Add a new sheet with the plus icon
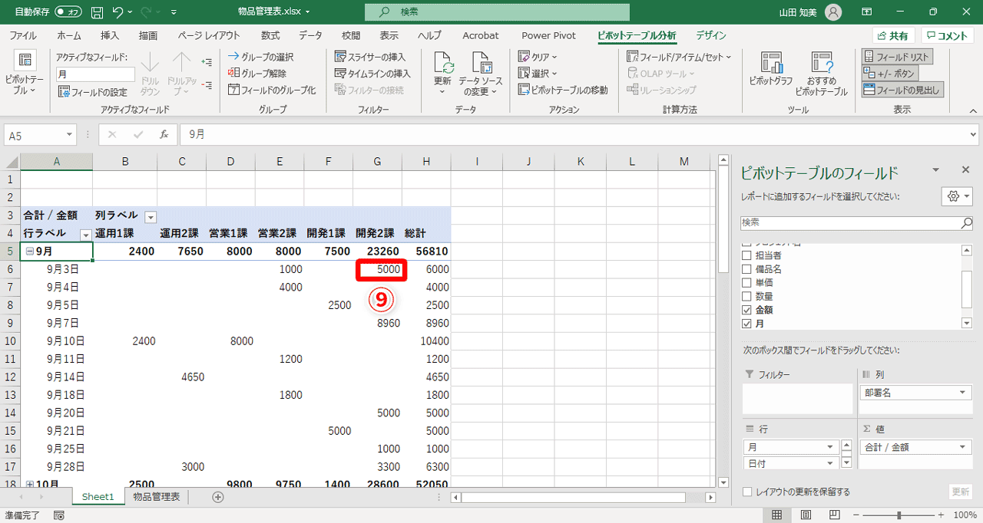 click(x=218, y=497)
